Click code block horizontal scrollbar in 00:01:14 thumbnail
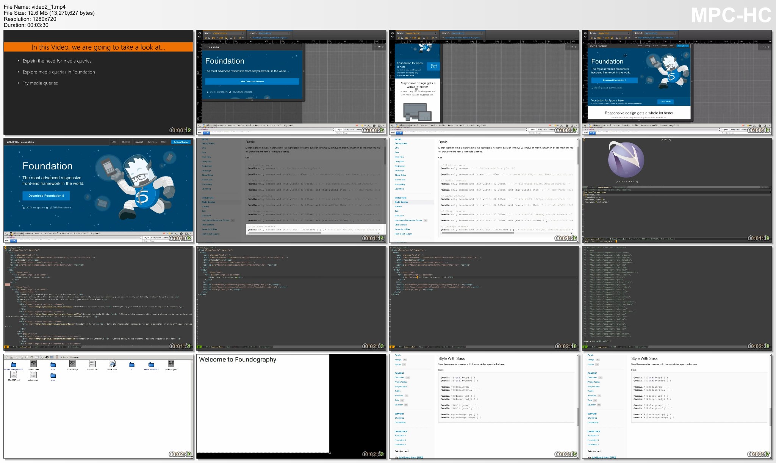Image resolution: width=776 pixels, height=463 pixels. [313, 233]
